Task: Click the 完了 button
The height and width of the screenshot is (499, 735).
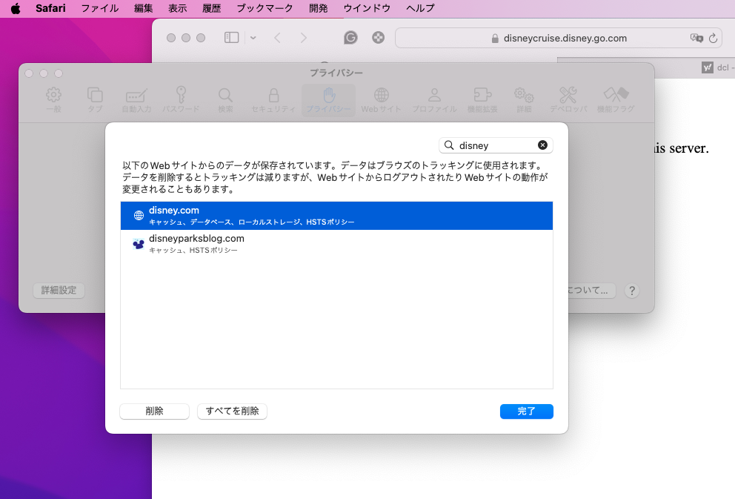Action: [526, 411]
